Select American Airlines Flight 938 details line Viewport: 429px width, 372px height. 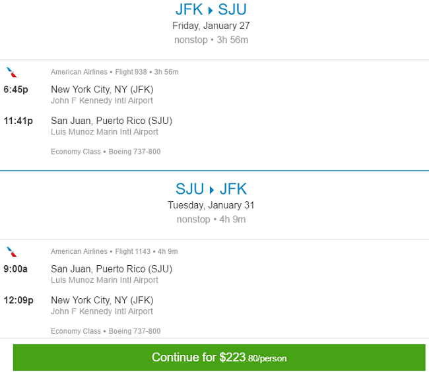(x=115, y=72)
